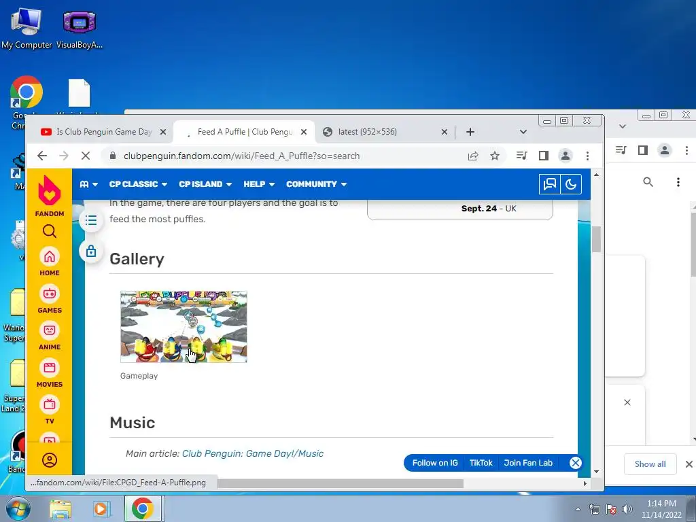This screenshot has width=696, height=522.
Task: Close the latest (952×536) tab
Action: pos(444,132)
